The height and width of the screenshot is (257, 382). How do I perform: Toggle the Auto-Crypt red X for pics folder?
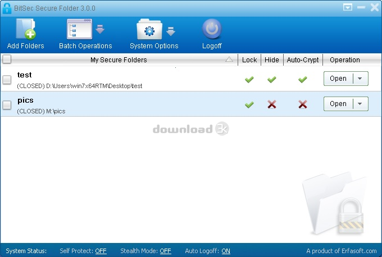click(303, 104)
